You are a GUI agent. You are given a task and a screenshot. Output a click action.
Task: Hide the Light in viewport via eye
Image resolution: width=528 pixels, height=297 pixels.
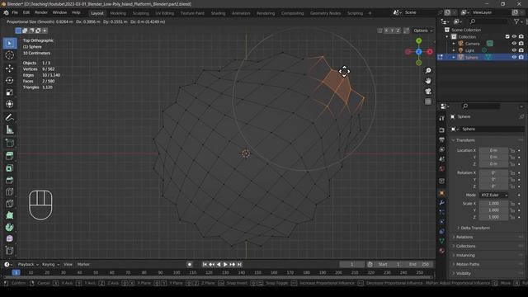coord(514,50)
